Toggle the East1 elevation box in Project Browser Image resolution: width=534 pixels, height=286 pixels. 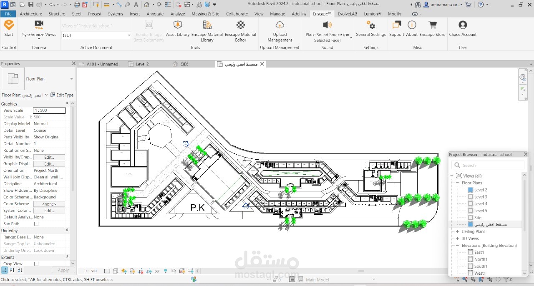click(471, 252)
